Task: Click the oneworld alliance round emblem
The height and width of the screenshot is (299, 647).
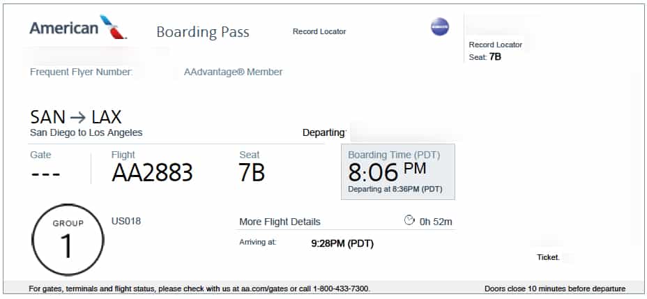Action: (x=439, y=26)
